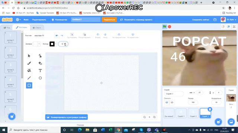Select costume 1 thumbnail
This screenshot has width=238, height=133.
[x=10, y=38]
